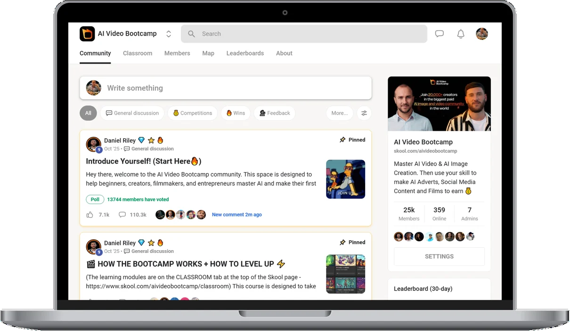Image resolution: width=570 pixels, height=331 pixels.
Task: Click the Search input field
Action: 304,34
